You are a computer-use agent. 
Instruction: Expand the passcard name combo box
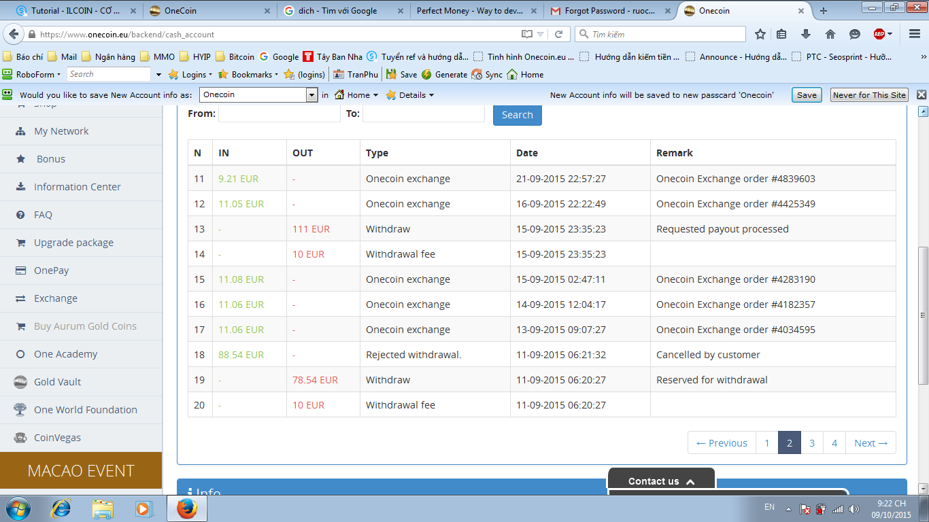coord(311,95)
